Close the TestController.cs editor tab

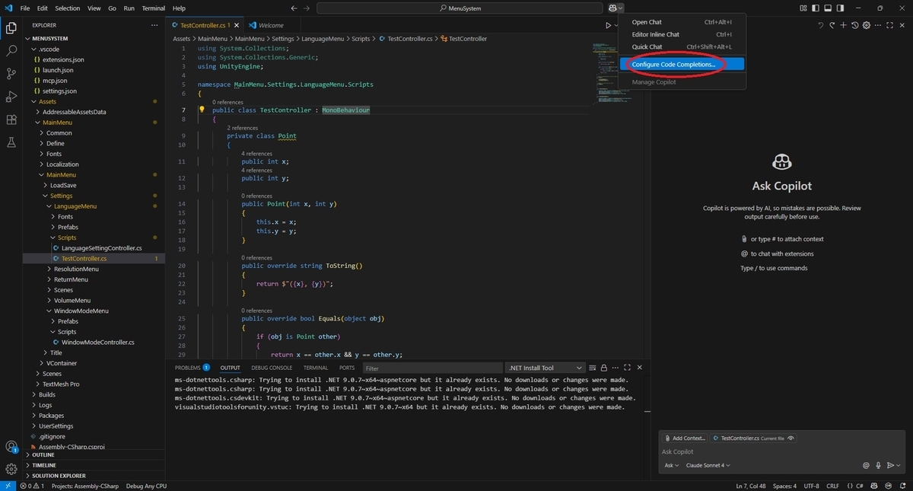[236, 25]
